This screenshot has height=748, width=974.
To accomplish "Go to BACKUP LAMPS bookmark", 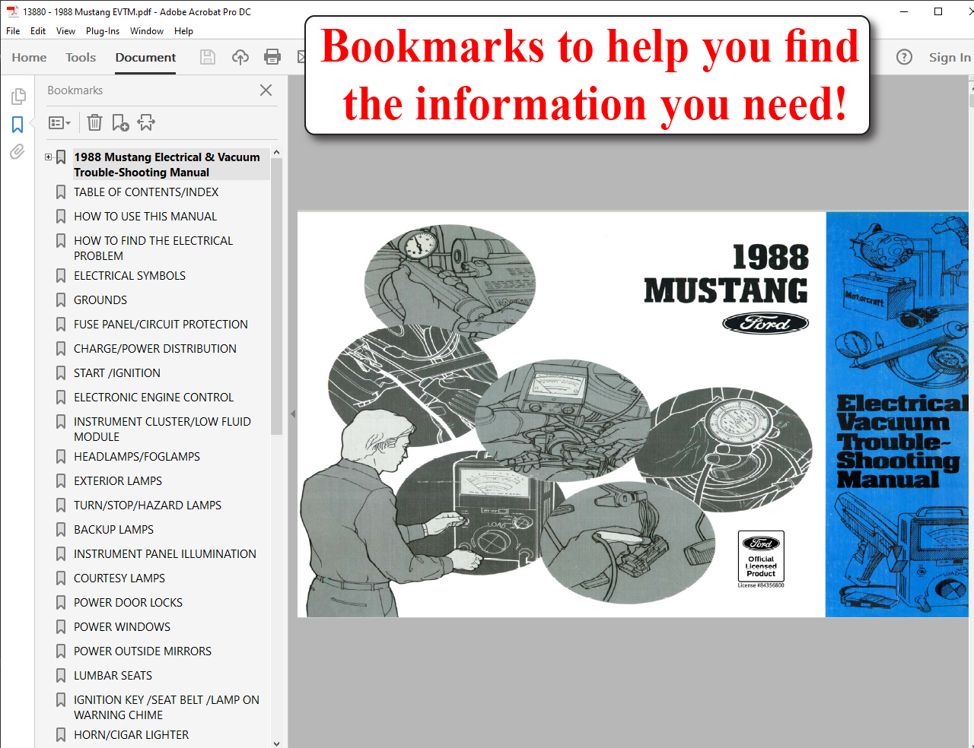I will pyautogui.click(x=113, y=530).
